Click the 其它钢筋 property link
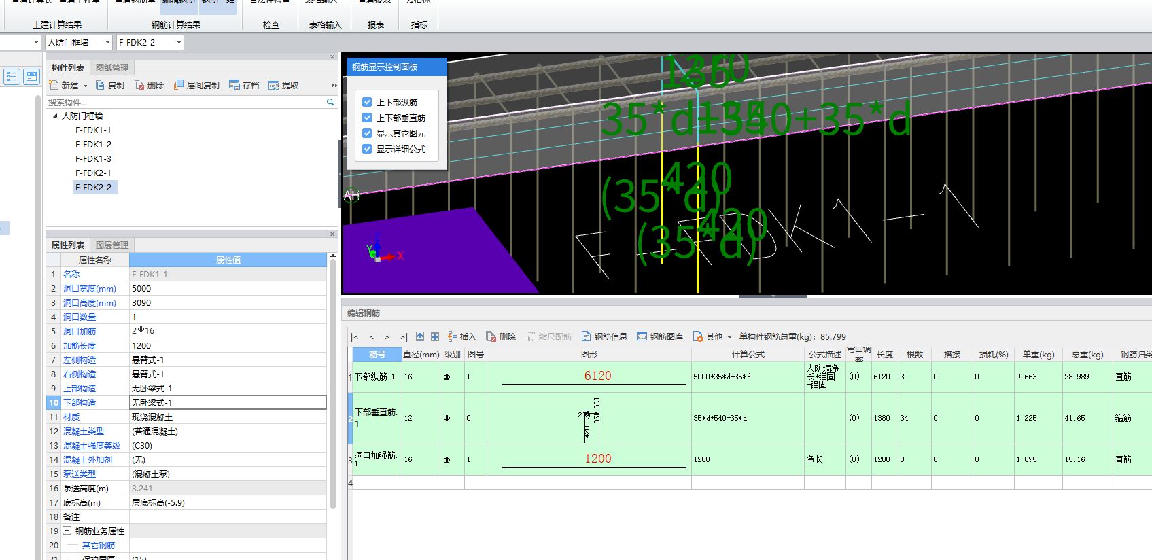The width and height of the screenshot is (1152, 560). (x=99, y=545)
